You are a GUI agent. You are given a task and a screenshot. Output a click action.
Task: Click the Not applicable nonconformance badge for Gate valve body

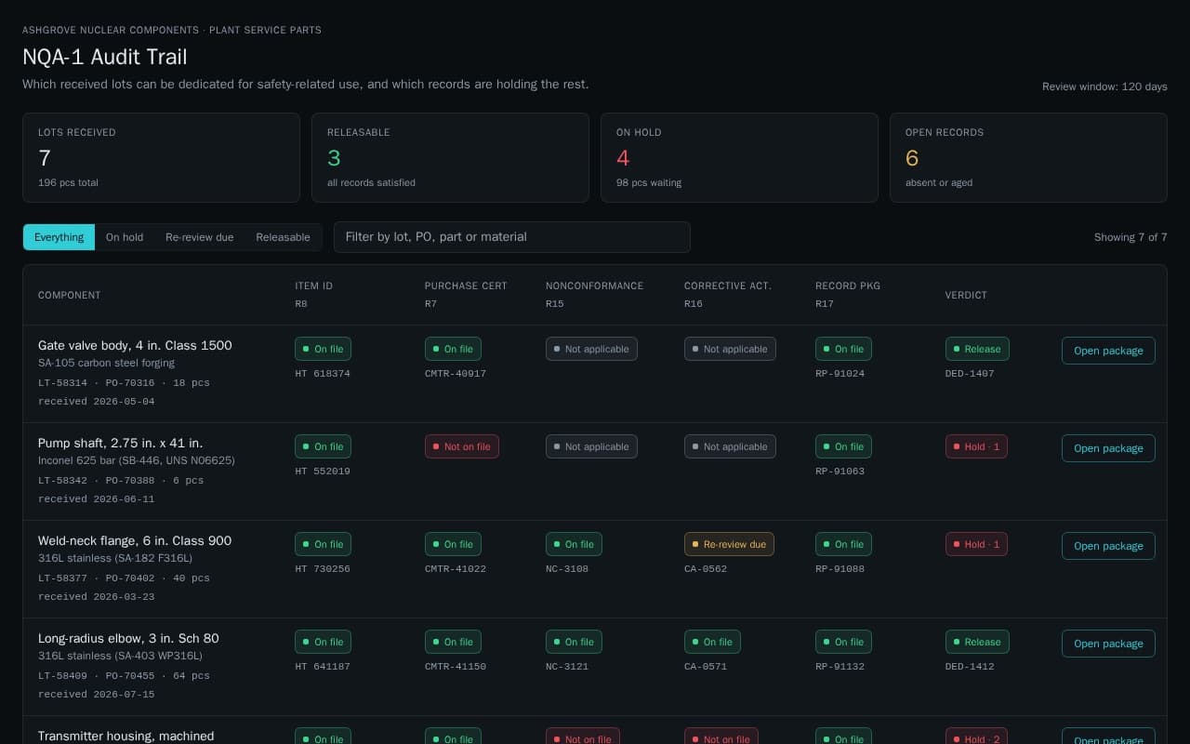tap(591, 349)
